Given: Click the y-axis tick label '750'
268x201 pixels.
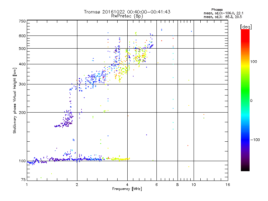Looking at the screenshot, I should pos(22,21).
